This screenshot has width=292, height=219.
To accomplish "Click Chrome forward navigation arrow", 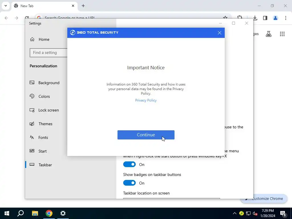I will coord(17,18).
